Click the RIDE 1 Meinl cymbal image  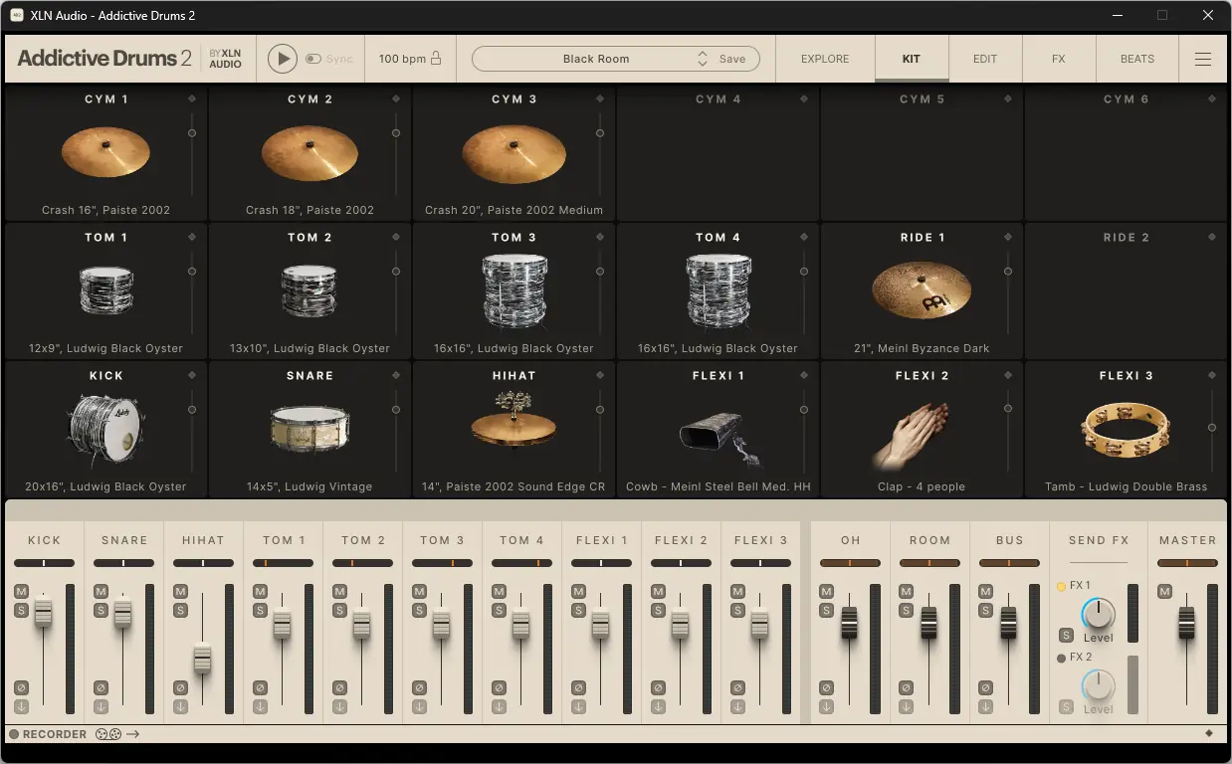point(922,291)
